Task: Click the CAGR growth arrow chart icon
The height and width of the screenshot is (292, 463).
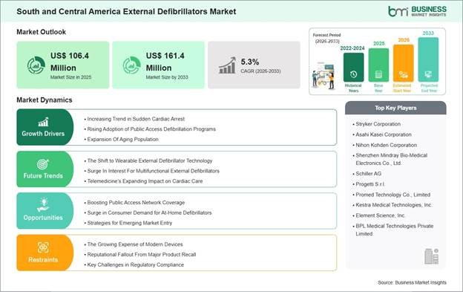Action: [x=227, y=65]
